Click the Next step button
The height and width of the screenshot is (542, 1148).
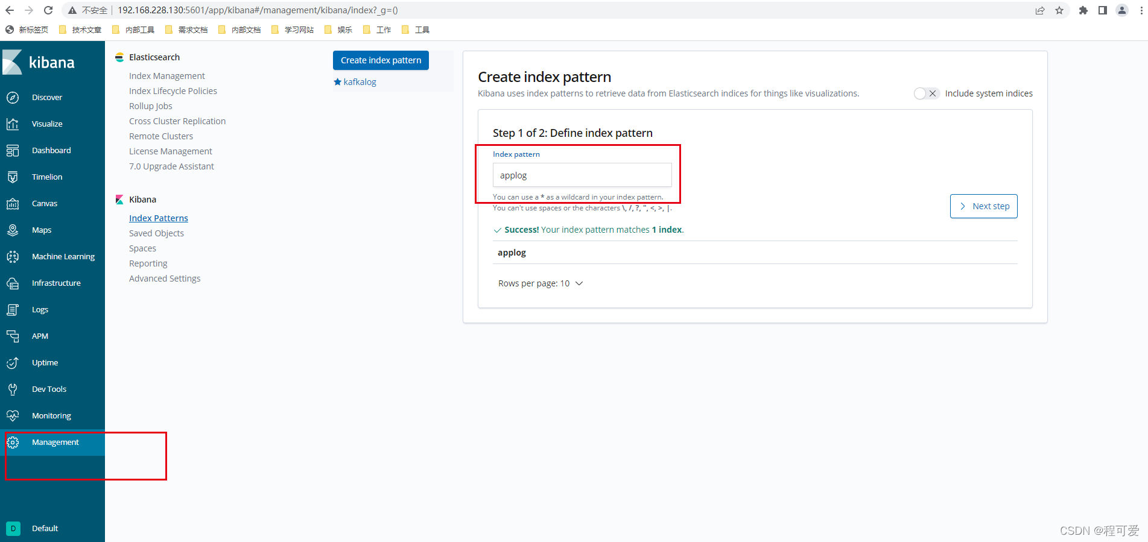(983, 206)
